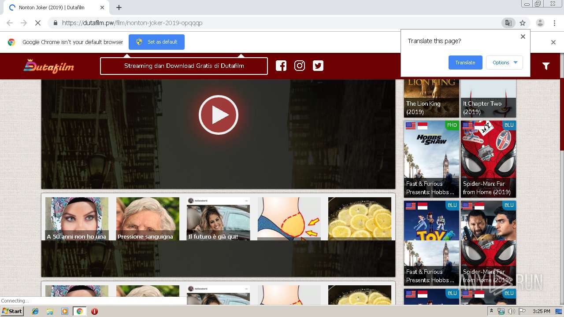564x317 pixels.
Task: Open the Windows Start menu
Action: click(12, 311)
